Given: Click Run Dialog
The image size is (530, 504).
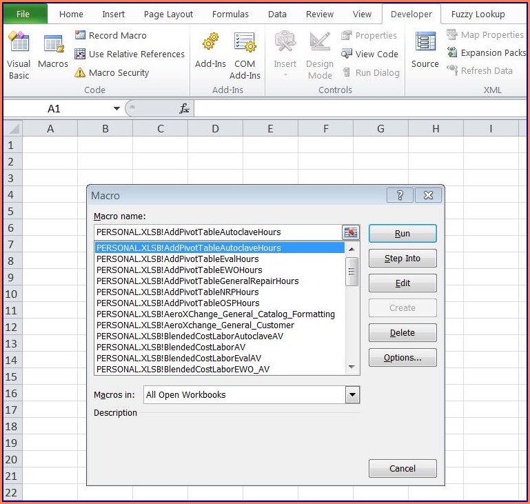Looking at the screenshot, I should click(371, 72).
